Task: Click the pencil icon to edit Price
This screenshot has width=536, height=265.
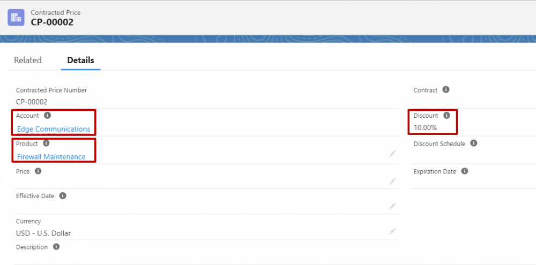Action: 392,181
